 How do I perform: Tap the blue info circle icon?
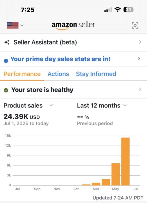pyautogui.click(x=6, y=61)
